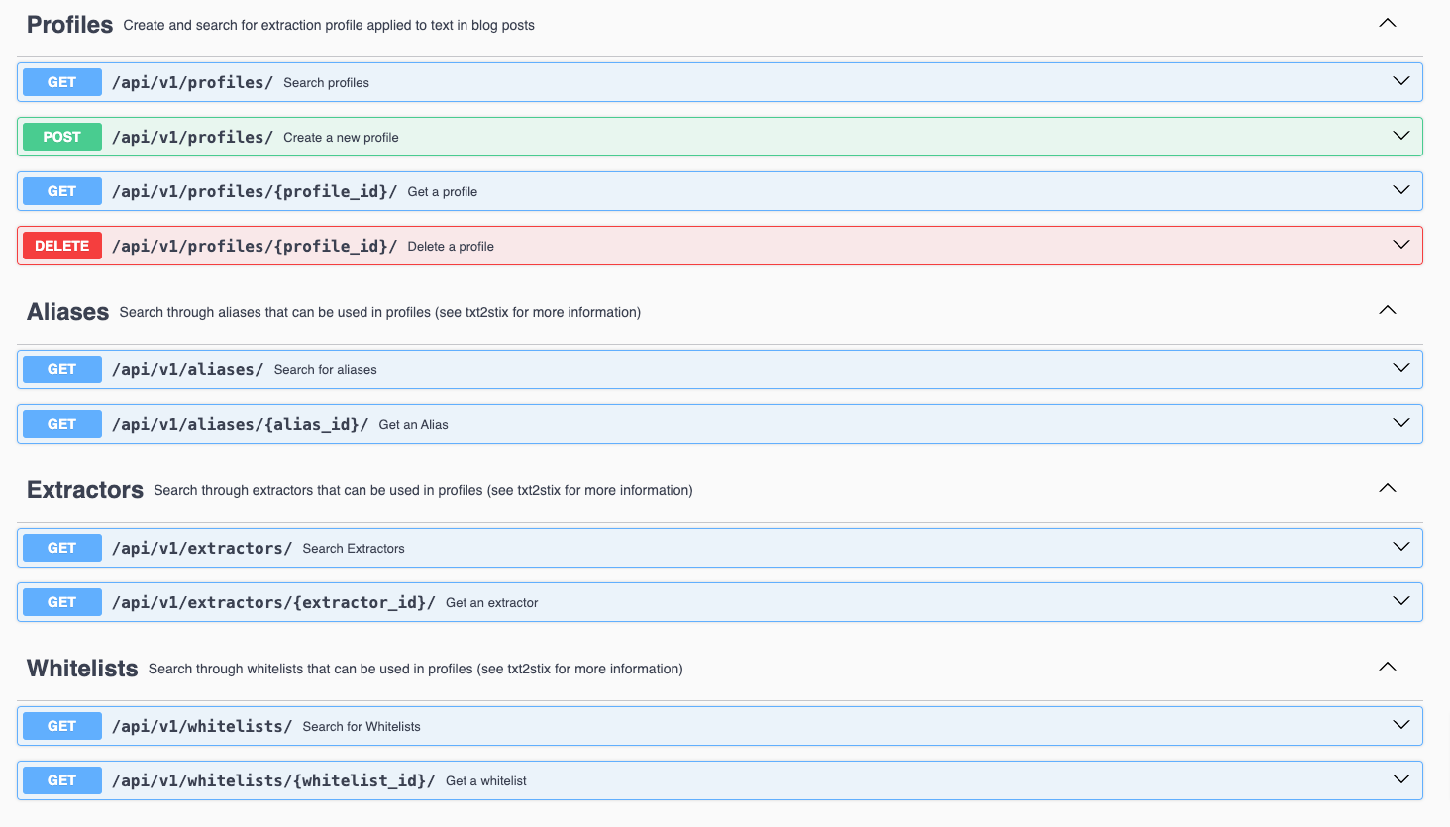Click the DELETE badge on the profile endpoint
The width and height of the screenshot is (1450, 827).
tap(61, 245)
